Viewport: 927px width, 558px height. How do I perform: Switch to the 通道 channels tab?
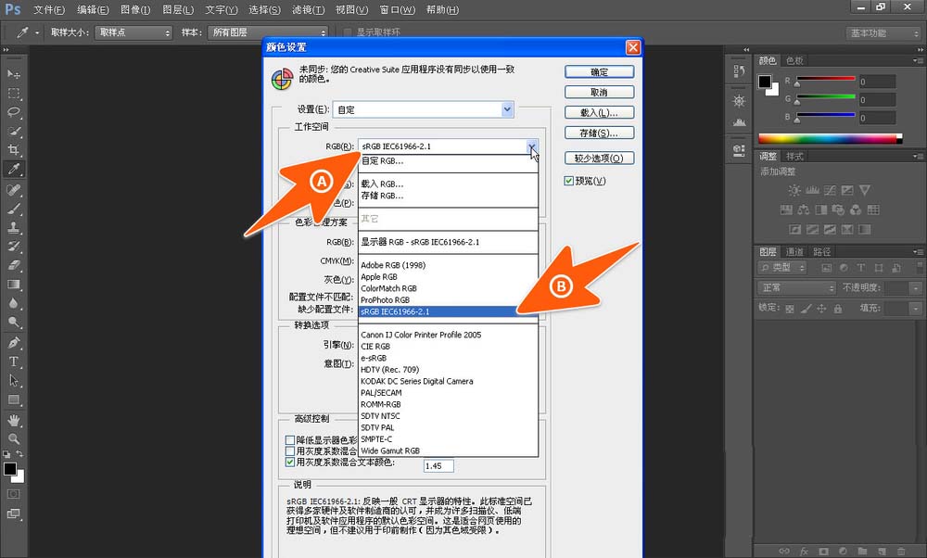[794, 250]
